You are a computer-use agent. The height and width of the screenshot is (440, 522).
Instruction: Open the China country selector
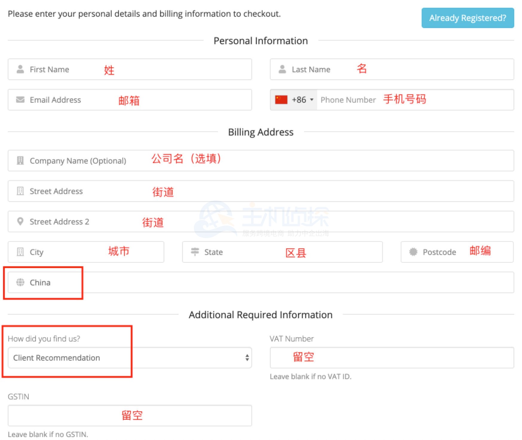pyautogui.click(x=261, y=282)
